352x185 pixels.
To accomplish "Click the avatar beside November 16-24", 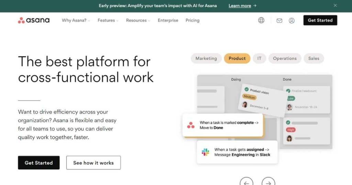I will click(289, 107).
